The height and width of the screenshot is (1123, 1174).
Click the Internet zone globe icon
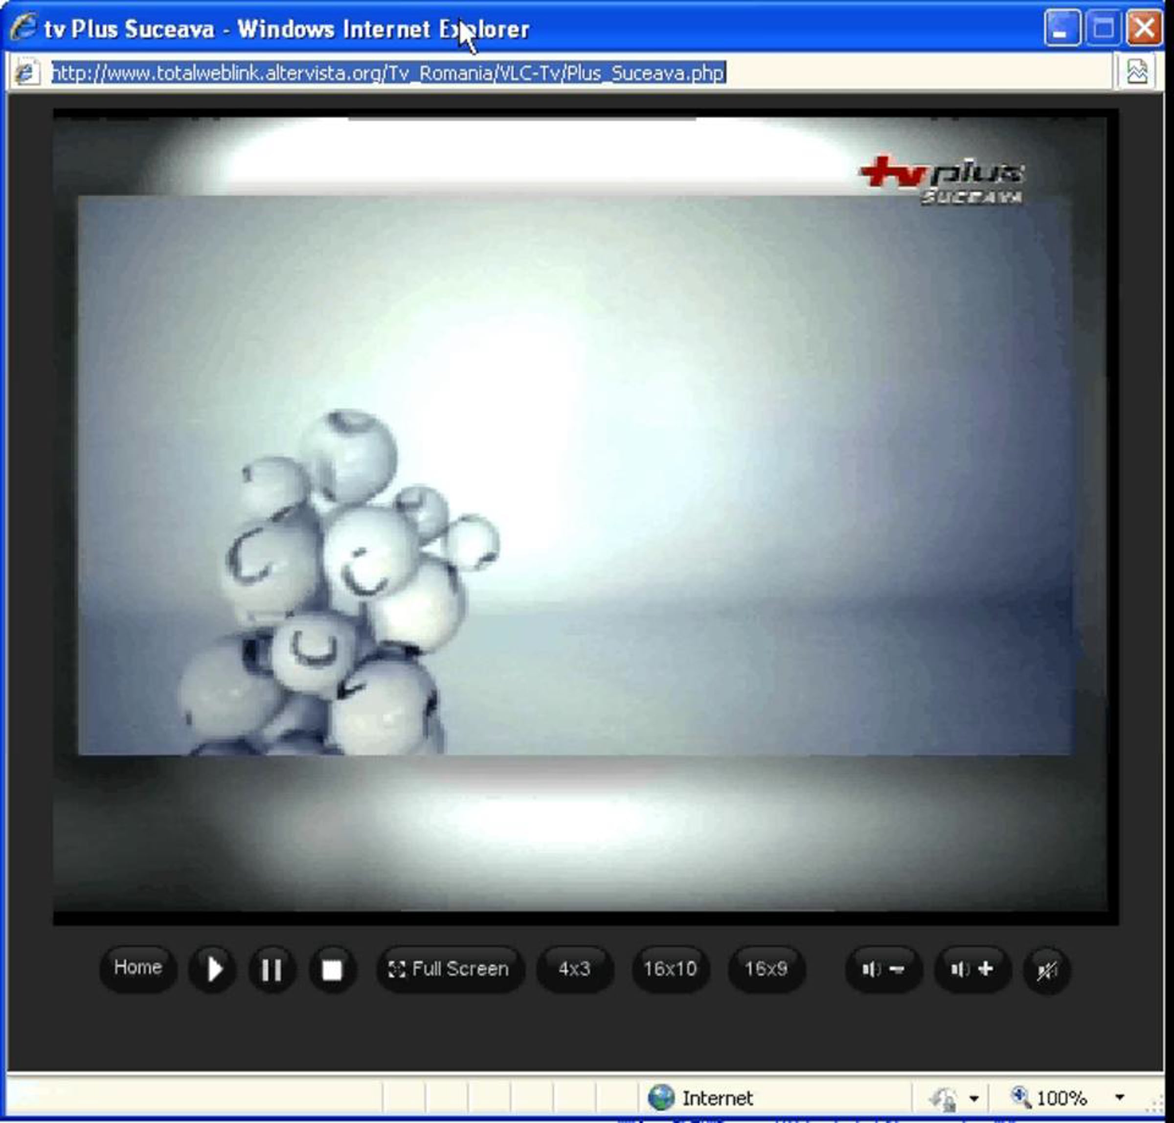(x=661, y=1097)
